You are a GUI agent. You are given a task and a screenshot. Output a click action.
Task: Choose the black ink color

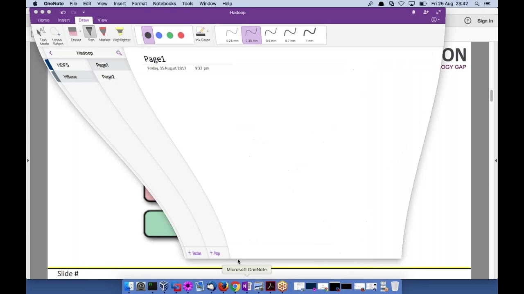(x=148, y=36)
